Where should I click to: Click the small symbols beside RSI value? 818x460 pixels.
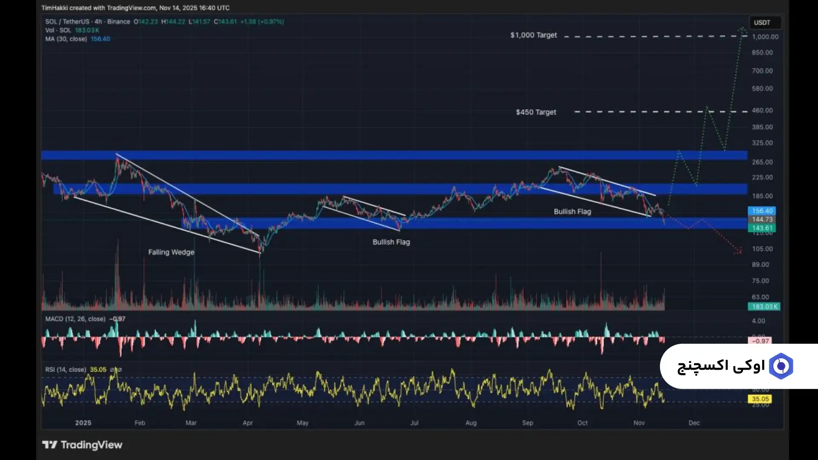point(116,370)
